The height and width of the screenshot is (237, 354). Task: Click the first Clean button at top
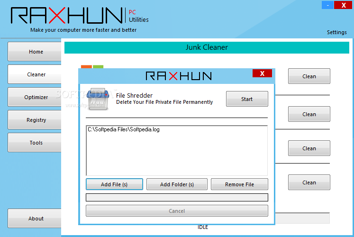(309, 76)
